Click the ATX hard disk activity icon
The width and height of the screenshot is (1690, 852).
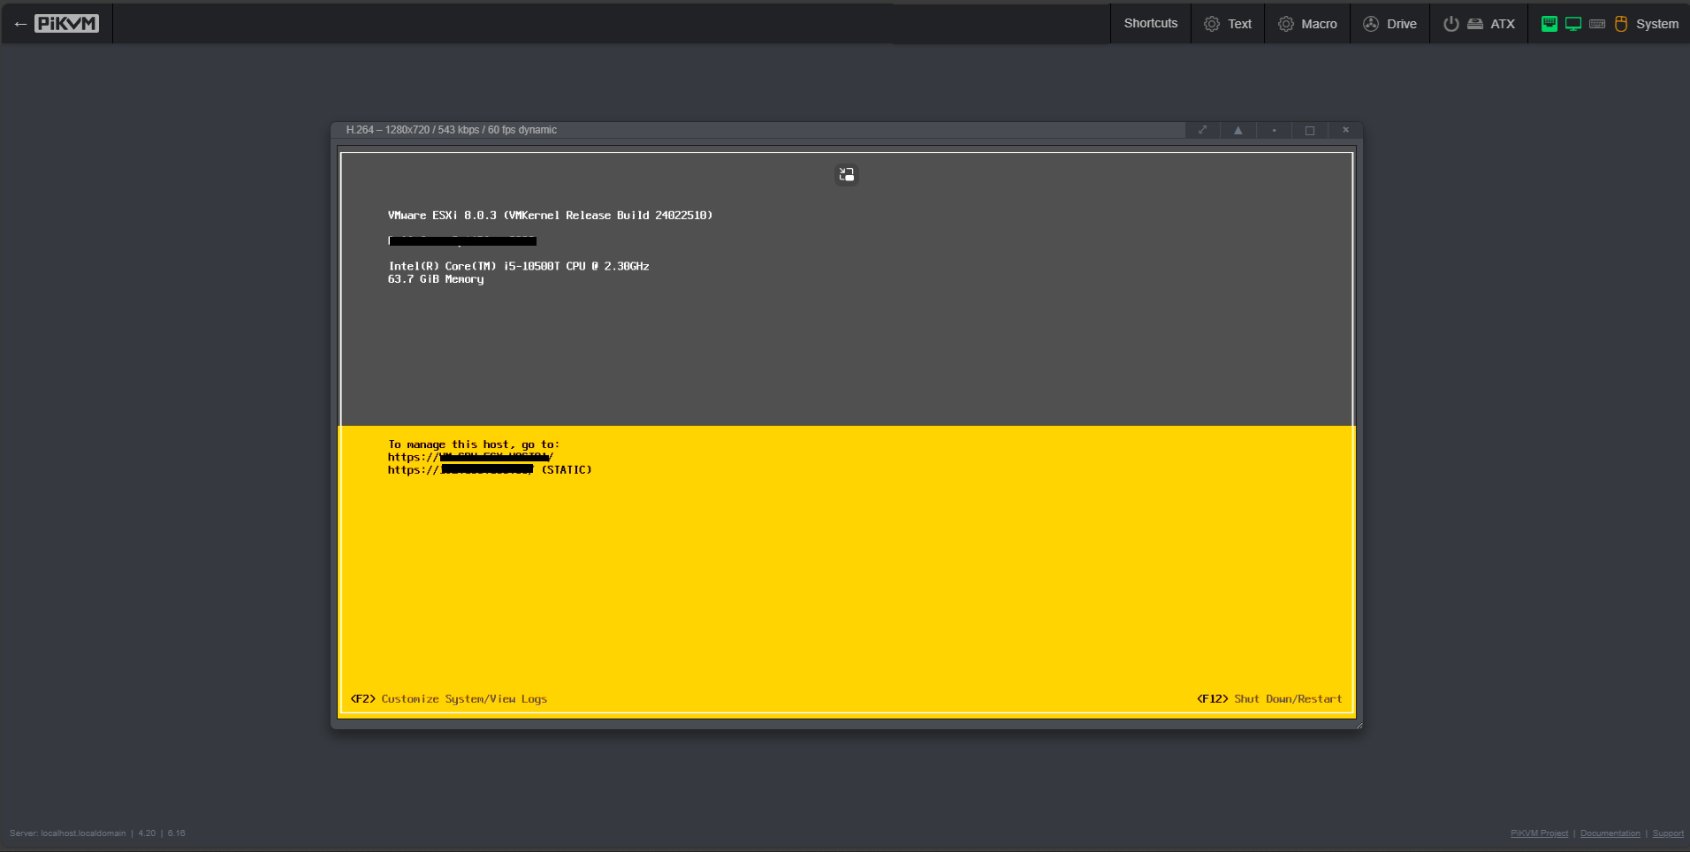point(1475,24)
